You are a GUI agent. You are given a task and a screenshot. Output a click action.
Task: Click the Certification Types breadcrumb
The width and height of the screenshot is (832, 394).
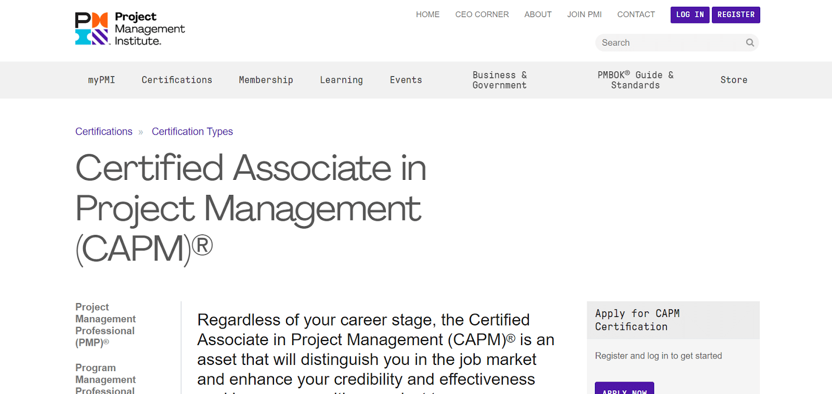click(x=192, y=132)
